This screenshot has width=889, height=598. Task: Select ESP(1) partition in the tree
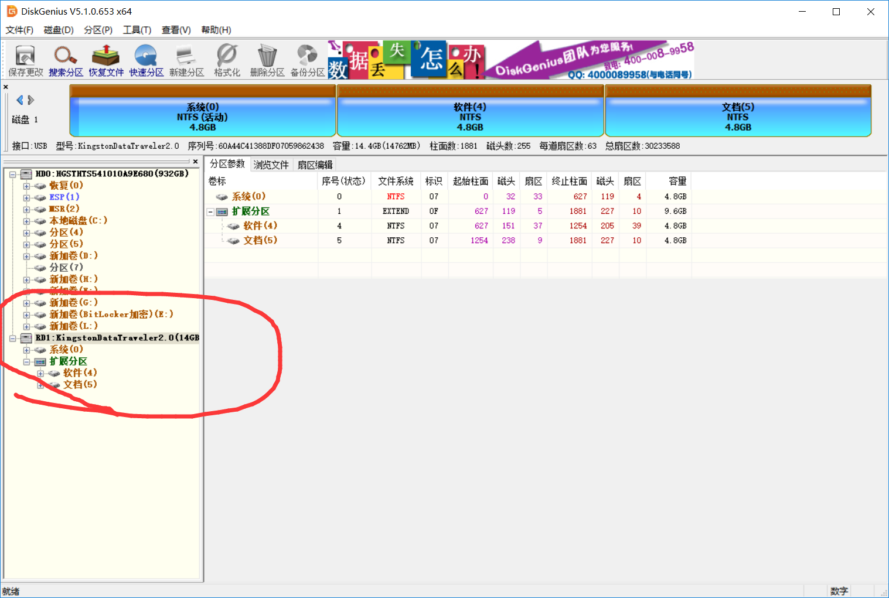[64, 197]
